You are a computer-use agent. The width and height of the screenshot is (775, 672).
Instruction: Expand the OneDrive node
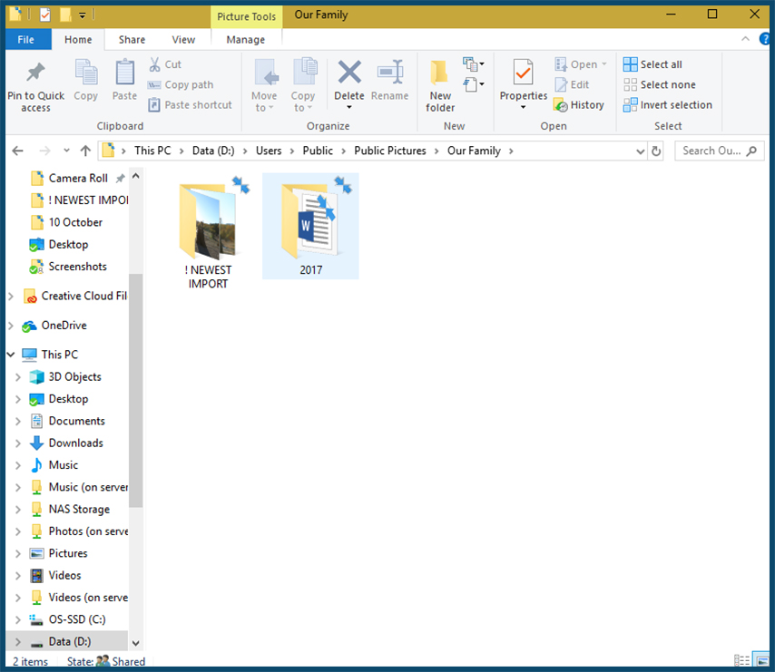11,326
